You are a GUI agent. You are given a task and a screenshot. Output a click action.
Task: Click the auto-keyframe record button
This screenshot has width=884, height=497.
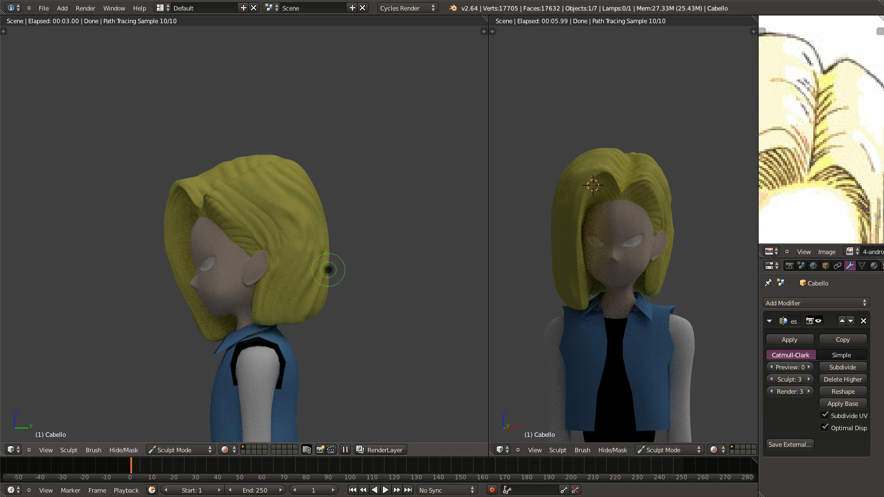point(492,490)
